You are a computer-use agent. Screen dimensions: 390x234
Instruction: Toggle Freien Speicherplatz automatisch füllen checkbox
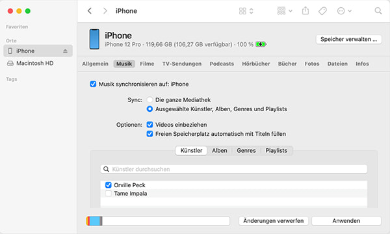click(x=149, y=134)
